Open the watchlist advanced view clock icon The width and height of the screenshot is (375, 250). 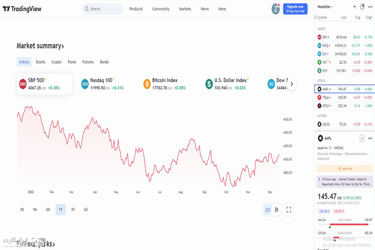coord(362,7)
